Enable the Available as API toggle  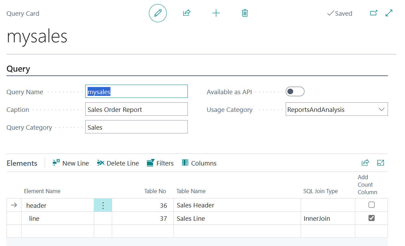[x=295, y=91]
